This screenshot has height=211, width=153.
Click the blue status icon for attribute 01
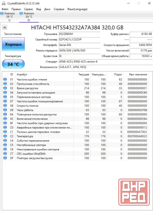(5, 79)
